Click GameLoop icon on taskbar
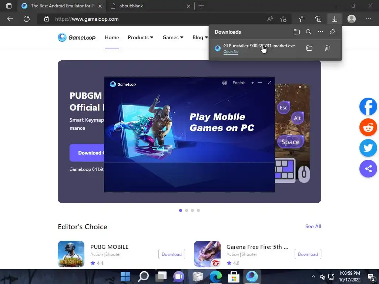This screenshot has height=284, width=379. pos(252,277)
